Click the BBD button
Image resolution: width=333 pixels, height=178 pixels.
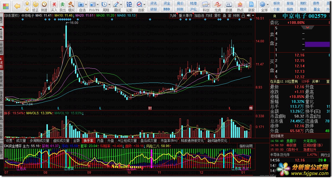[x=166, y=9]
